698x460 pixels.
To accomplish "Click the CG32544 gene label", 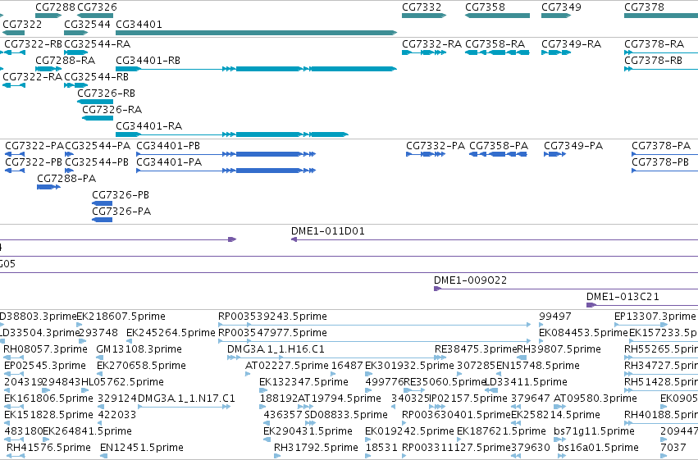I will point(87,24).
